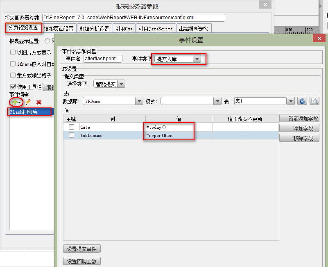Click the 值不改变不更新 column header
This screenshot has width=328, height=267.
[x=245, y=119]
